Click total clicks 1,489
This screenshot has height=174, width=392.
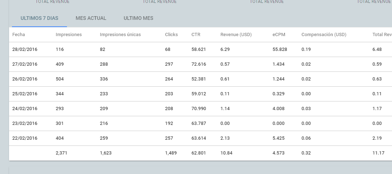pyautogui.click(x=171, y=153)
